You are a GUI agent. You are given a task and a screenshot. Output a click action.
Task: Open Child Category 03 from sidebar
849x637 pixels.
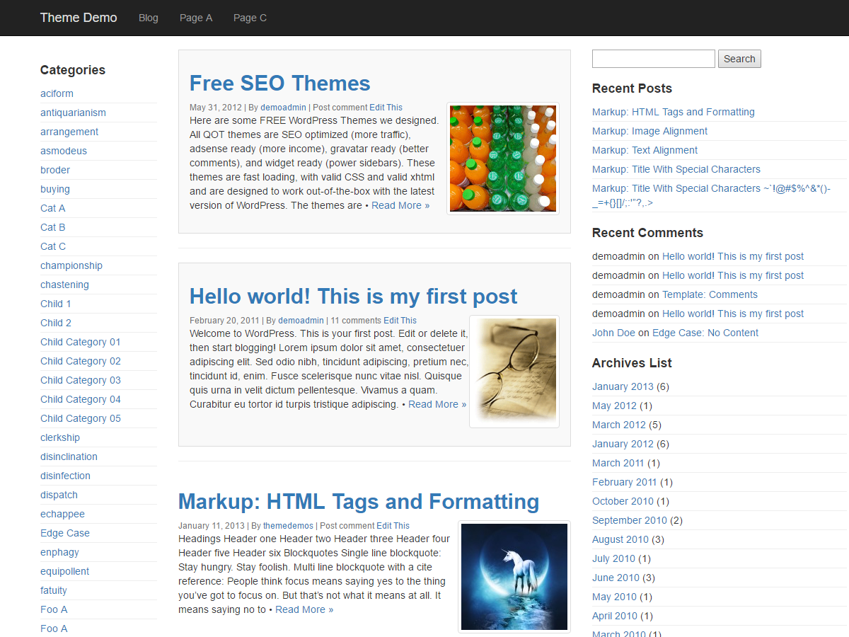point(80,380)
